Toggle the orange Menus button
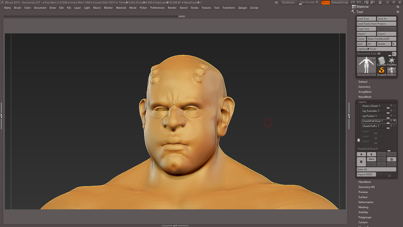 click(x=326, y=2)
